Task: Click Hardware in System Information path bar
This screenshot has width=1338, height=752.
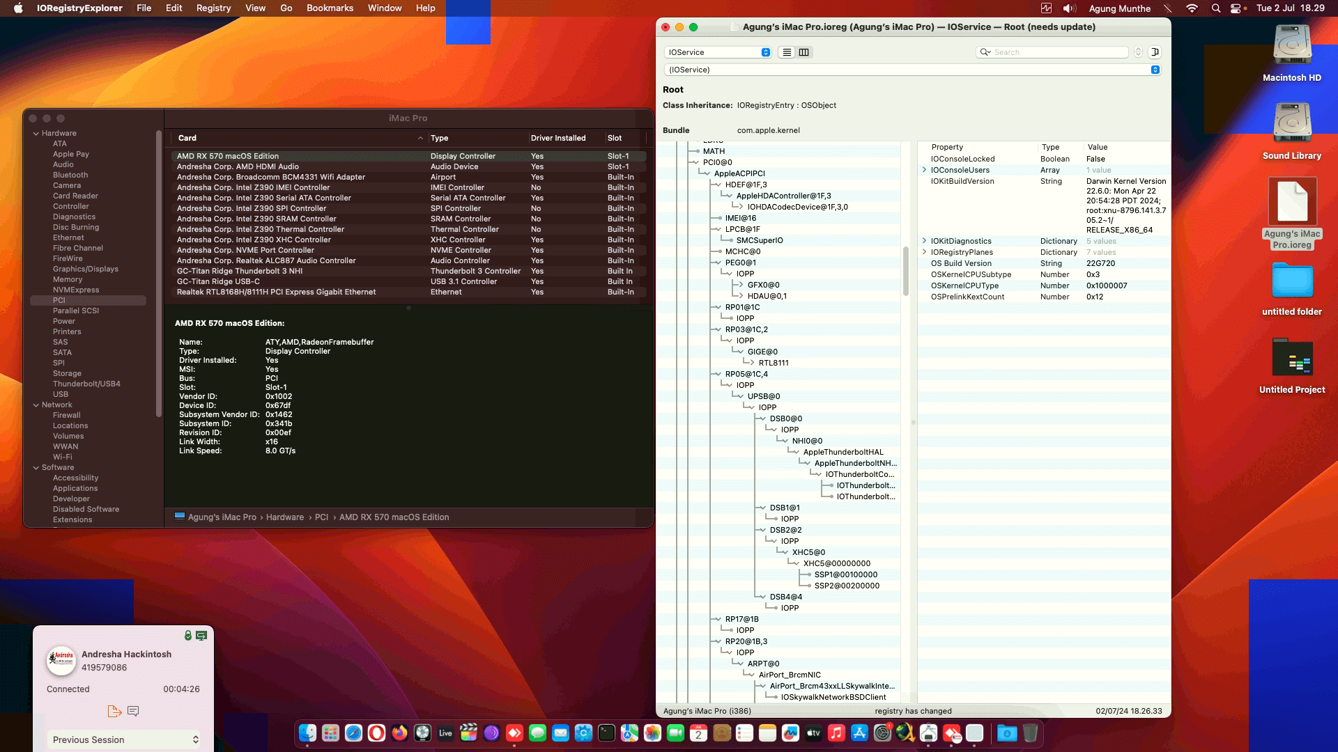Action: coord(284,517)
